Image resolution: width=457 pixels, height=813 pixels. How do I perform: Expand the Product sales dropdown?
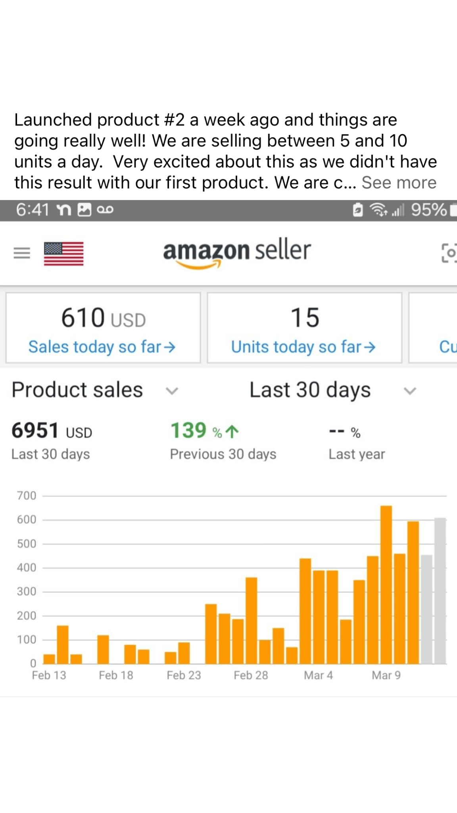coord(172,391)
